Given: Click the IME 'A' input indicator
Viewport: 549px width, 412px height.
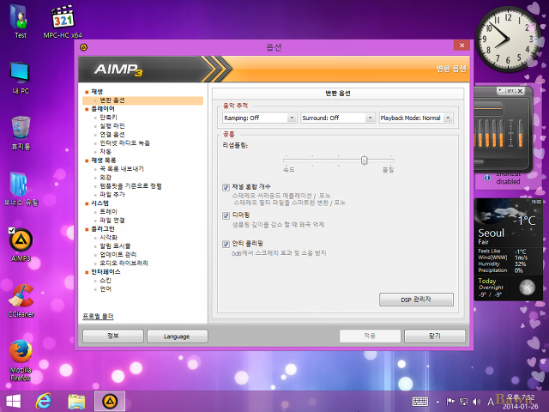Looking at the screenshot, I should [491, 402].
